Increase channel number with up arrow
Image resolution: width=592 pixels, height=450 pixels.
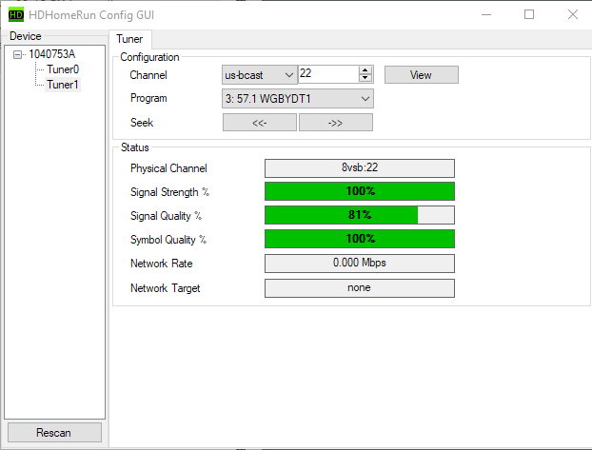pyautogui.click(x=365, y=71)
